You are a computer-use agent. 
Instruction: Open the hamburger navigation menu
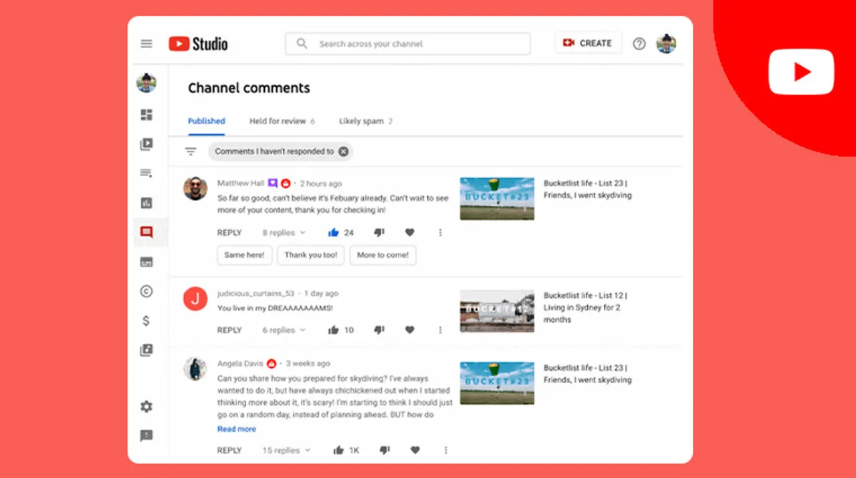pyautogui.click(x=146, y=43)
